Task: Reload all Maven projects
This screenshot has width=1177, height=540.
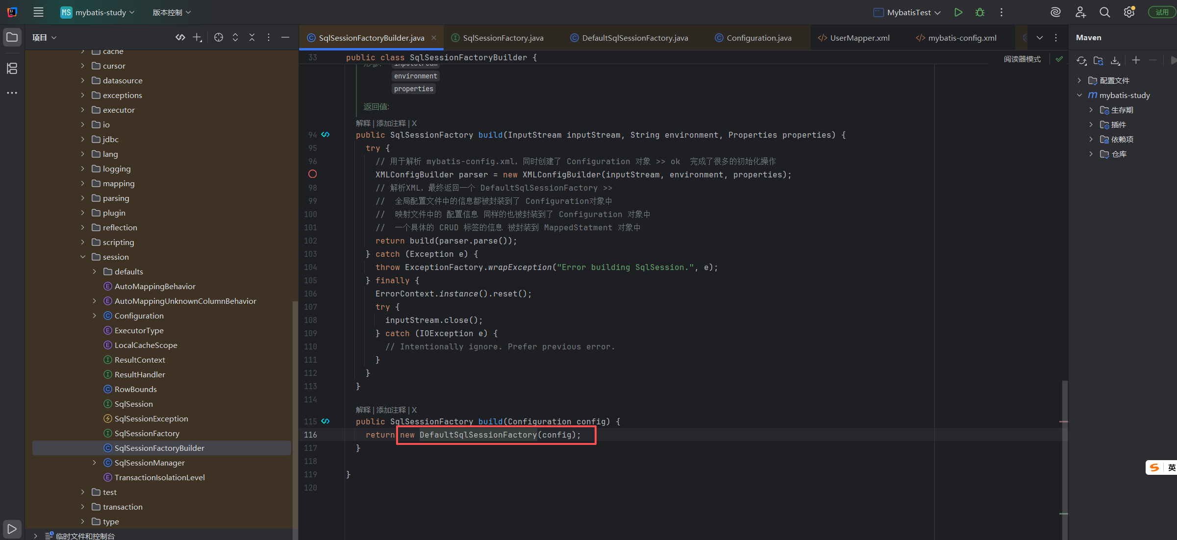Action: point(1081,60)
